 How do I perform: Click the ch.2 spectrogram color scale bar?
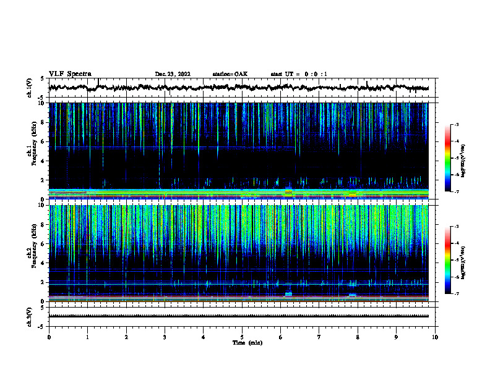tap(448, 260)
